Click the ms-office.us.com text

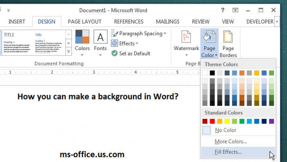pyautogui.click(x=92, y=155)
